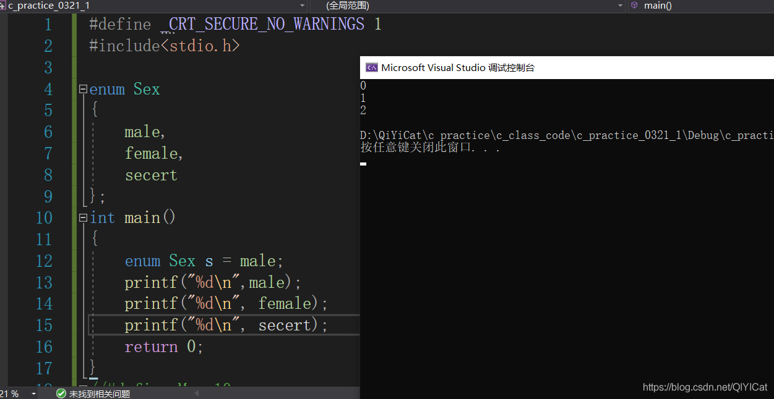Screen dimensions: 774x399
Task: Click the 未找到相关问题 status text
Action: (x=100, y=393)
